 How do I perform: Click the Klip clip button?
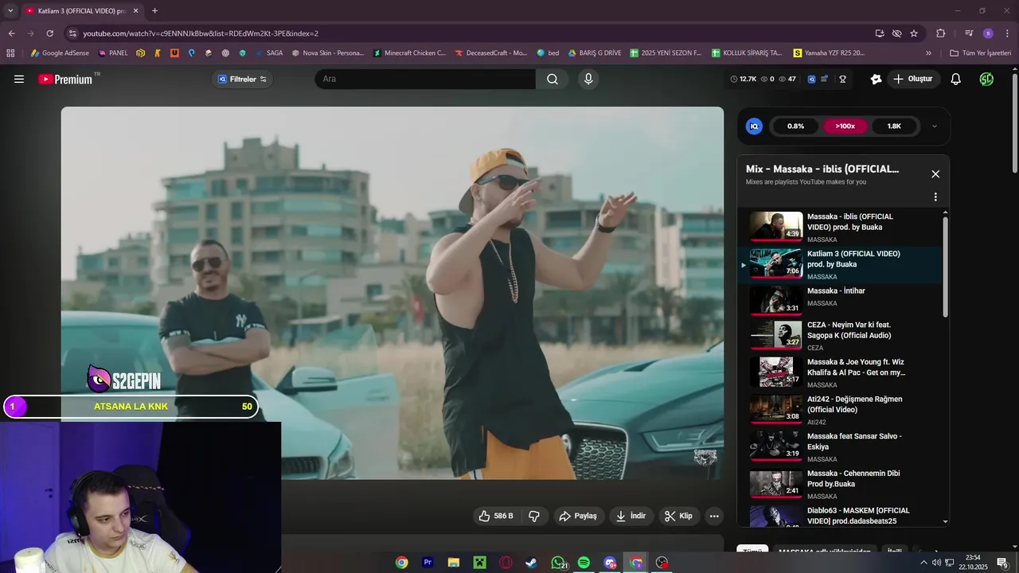coord(679,516)
